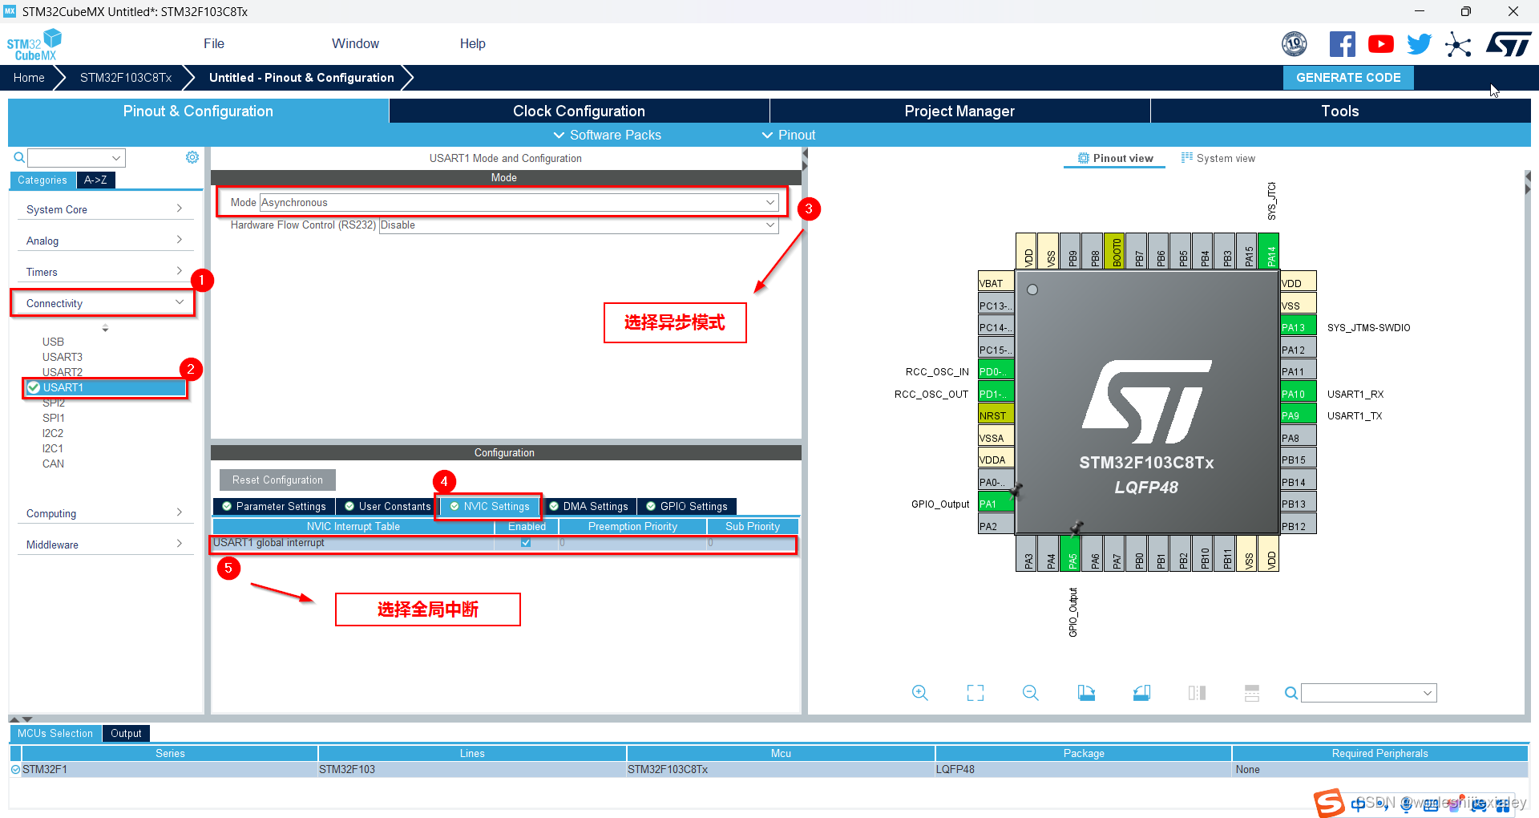Click the peripheral search magnifier icon
Image resolution: width=1539 pixels, height=818 pixels.
tap(18, 158)
